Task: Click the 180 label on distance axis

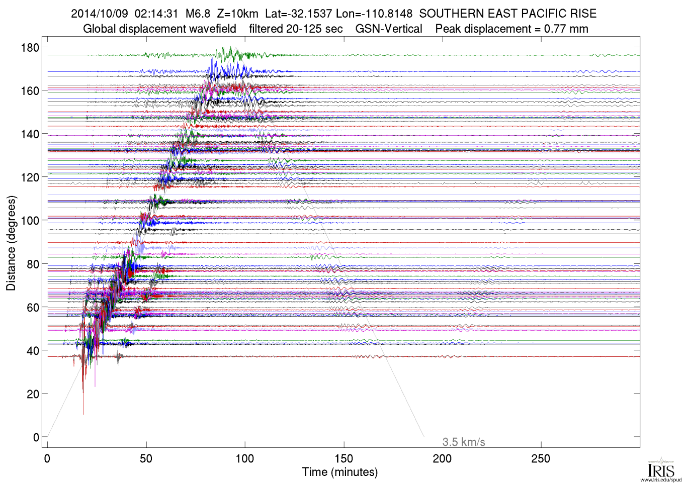Action: (x=30, y=48)
